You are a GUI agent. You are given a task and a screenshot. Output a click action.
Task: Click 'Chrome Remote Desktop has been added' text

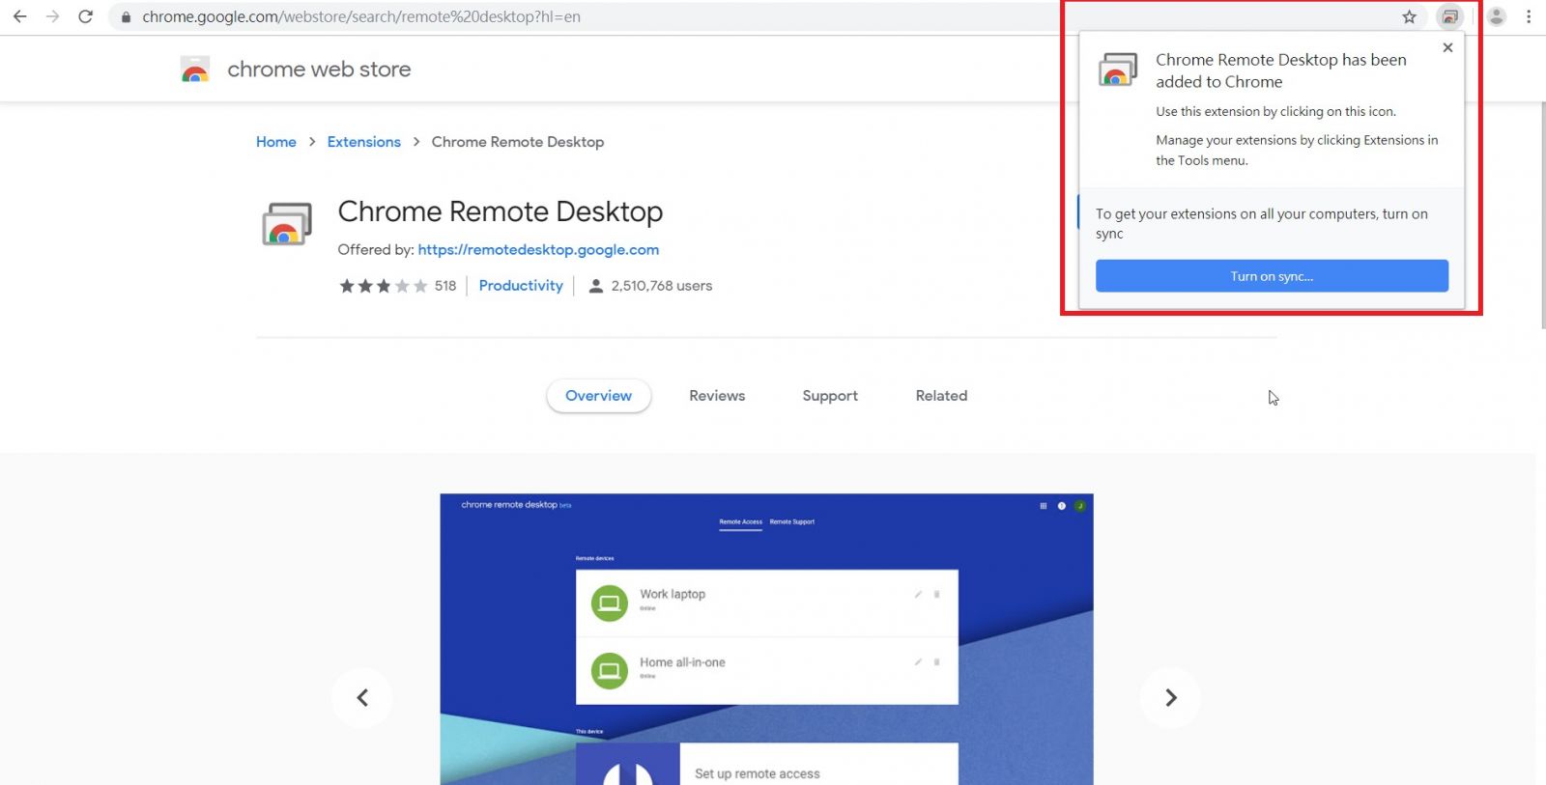pyautogui.click(x=1281, y=70)
